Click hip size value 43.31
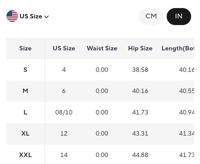This screenshot has width=200, height=164. (140, 134)
